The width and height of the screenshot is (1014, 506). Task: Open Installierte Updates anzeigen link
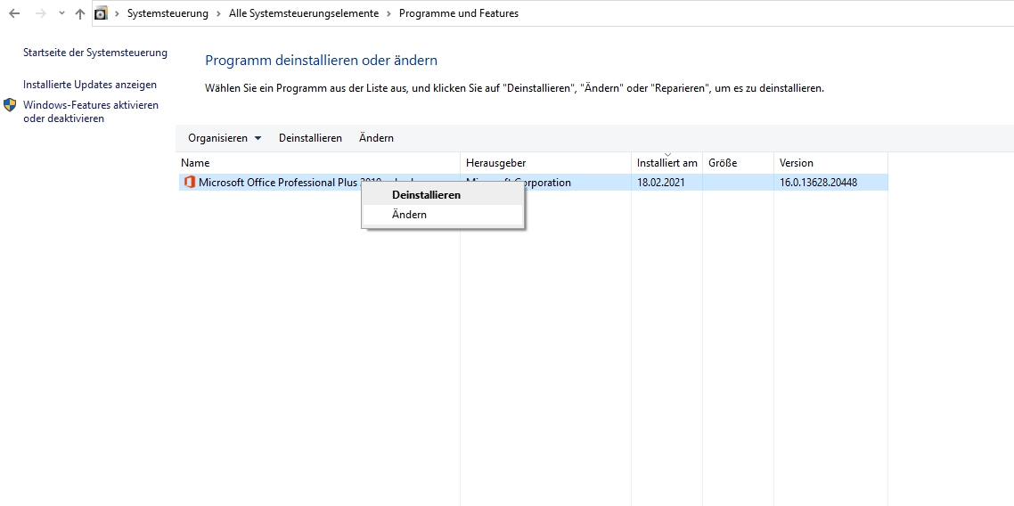(x=90, y=85)
